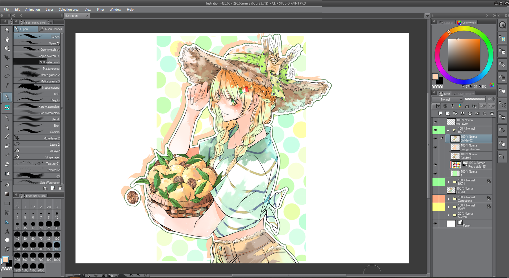The height and width of the screenshot is (278, 509).
Task: Select the Eyedropper tool
Action: tap(7, 85)
